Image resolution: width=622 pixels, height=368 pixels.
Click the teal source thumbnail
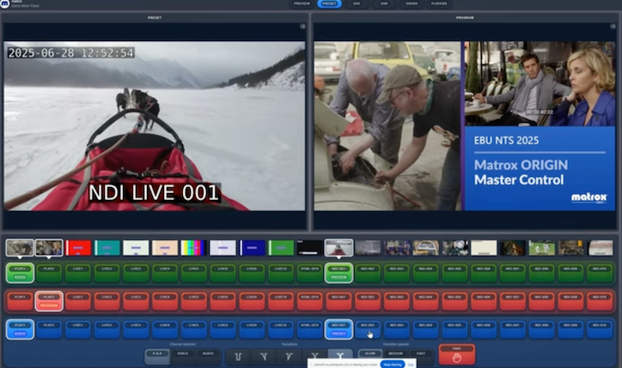tap(107, 248)
